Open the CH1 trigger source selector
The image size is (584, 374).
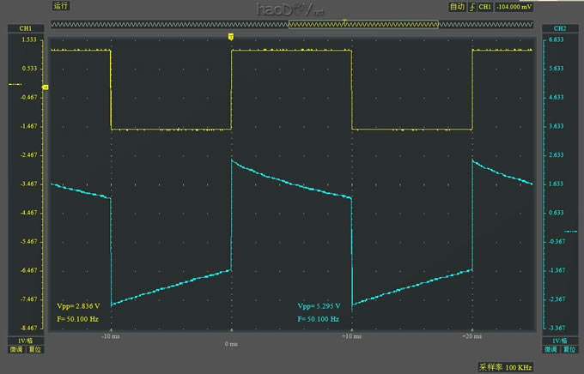coord(484,7)
